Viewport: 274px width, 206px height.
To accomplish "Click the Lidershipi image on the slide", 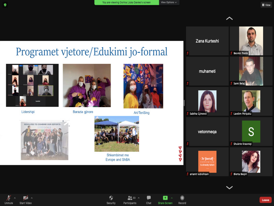I will (x=32, y=85).
